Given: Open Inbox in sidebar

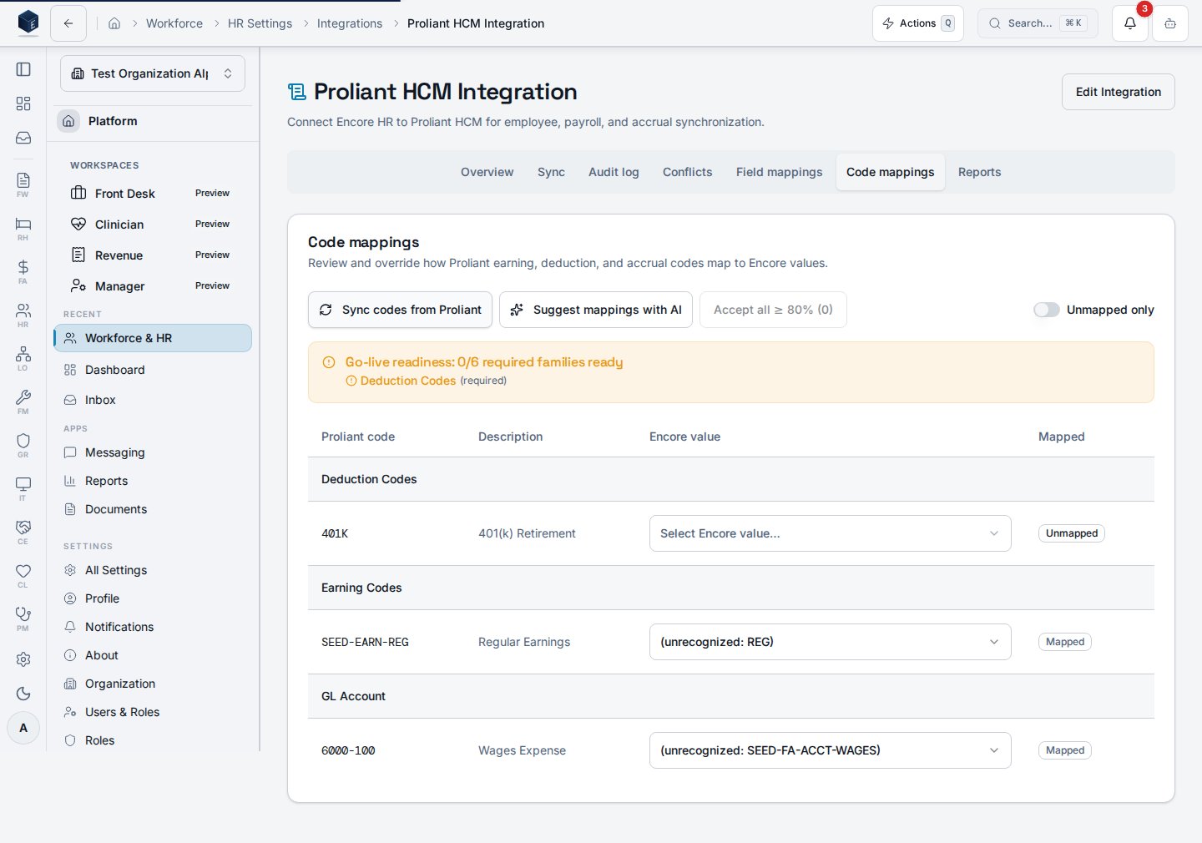Looking at the screenshot, I should pyautogui.click(x=153, y=400).
